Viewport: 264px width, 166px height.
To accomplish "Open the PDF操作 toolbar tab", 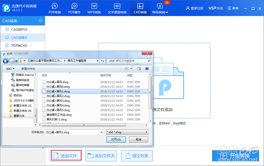I will 74,8.
